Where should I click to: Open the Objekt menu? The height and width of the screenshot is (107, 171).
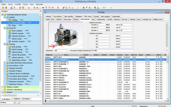tap(4, 4)
